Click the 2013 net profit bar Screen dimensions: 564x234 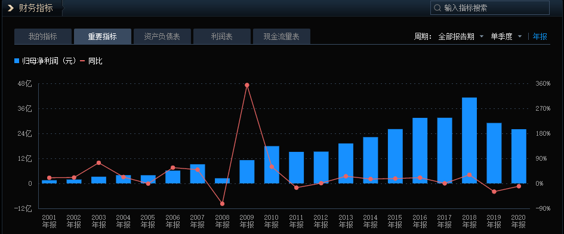coord(346,163)
